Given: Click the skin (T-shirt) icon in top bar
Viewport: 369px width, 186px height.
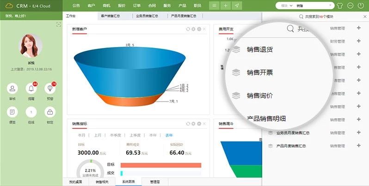Looking at the screenshot, I should pyautogui.click(x=341, y=6).
